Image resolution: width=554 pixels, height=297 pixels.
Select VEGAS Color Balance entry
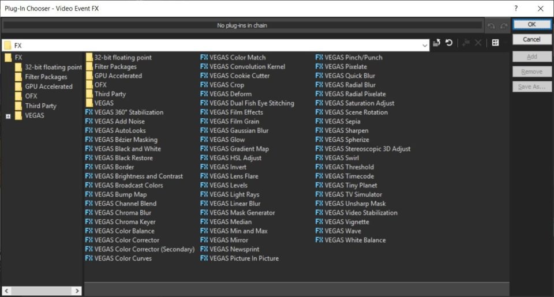[x=120, y=231]
